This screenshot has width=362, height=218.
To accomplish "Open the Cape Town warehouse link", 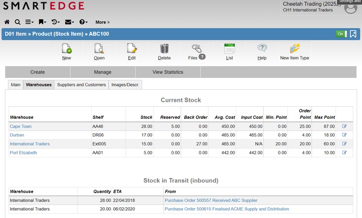I will [x=21, y=126].
